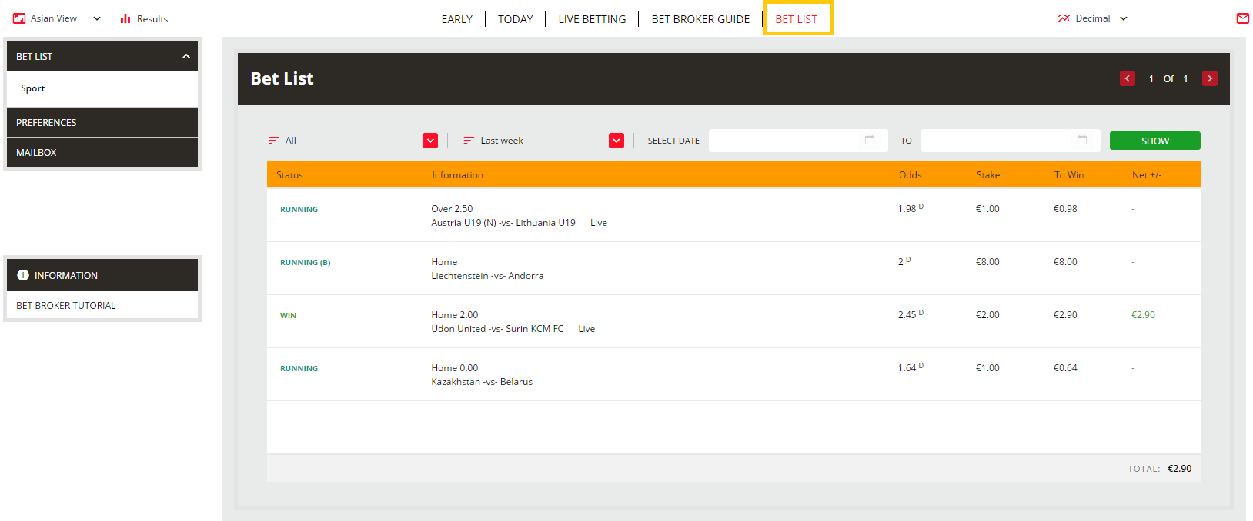Expand the All status filter dropdown

click(x=430, y=141)
